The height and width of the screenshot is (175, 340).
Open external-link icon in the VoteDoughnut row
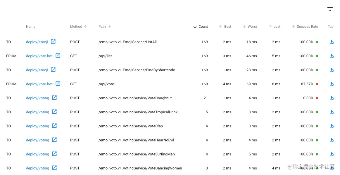pos(54,98)
